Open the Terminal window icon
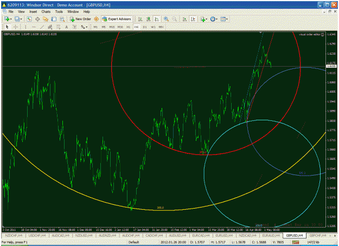This screenshot has height=246, width=339. click(54, 19)
